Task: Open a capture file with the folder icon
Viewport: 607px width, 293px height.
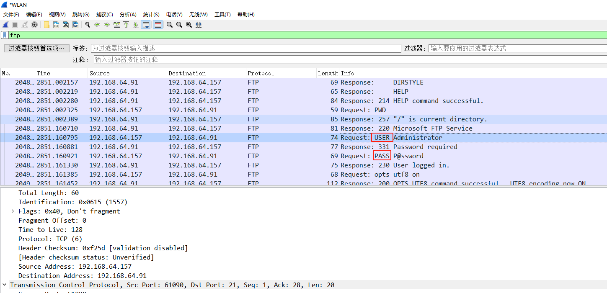Action: 46,25
